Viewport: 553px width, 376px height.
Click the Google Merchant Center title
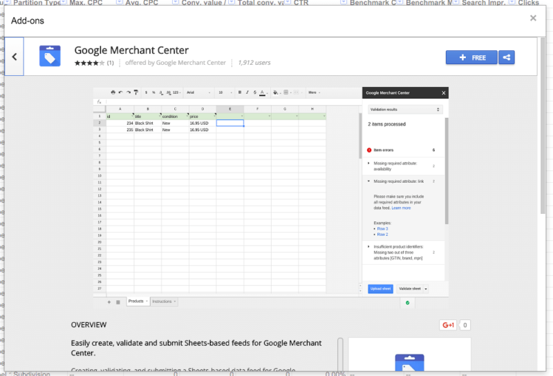tap(131, 50)
